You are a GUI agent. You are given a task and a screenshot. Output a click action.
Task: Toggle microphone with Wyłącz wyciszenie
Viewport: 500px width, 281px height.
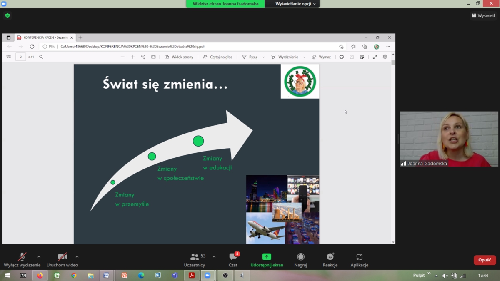[22, 257]
